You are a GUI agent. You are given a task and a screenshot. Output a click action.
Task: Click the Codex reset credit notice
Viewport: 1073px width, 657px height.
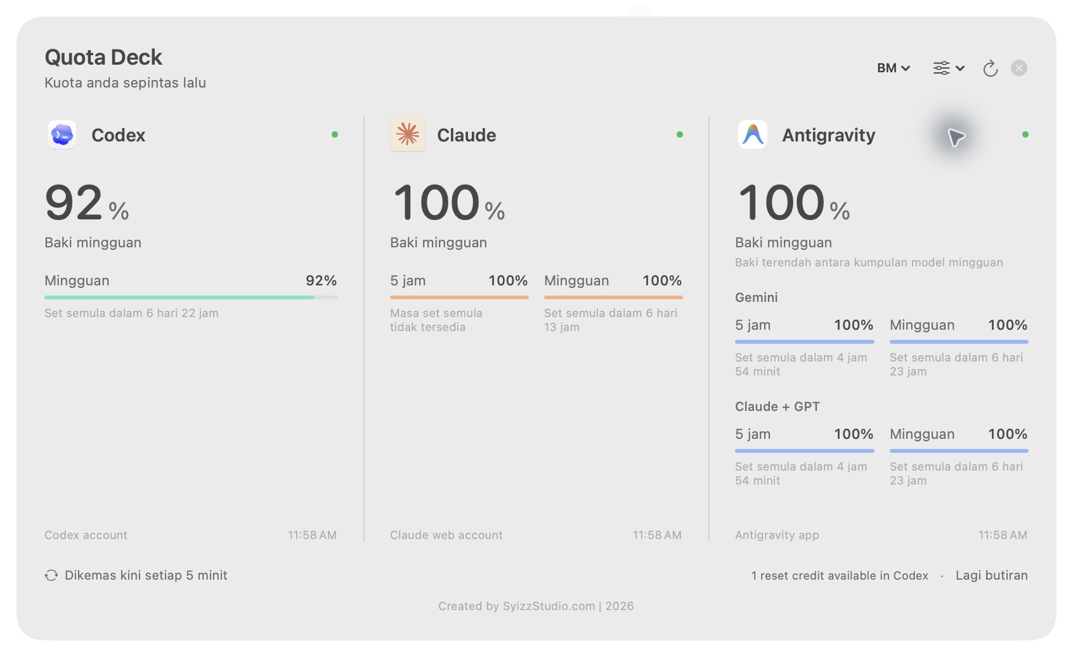(x=840, y=575)
